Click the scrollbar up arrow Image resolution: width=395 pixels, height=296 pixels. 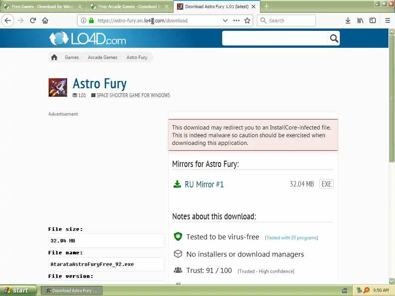[392, 32]
